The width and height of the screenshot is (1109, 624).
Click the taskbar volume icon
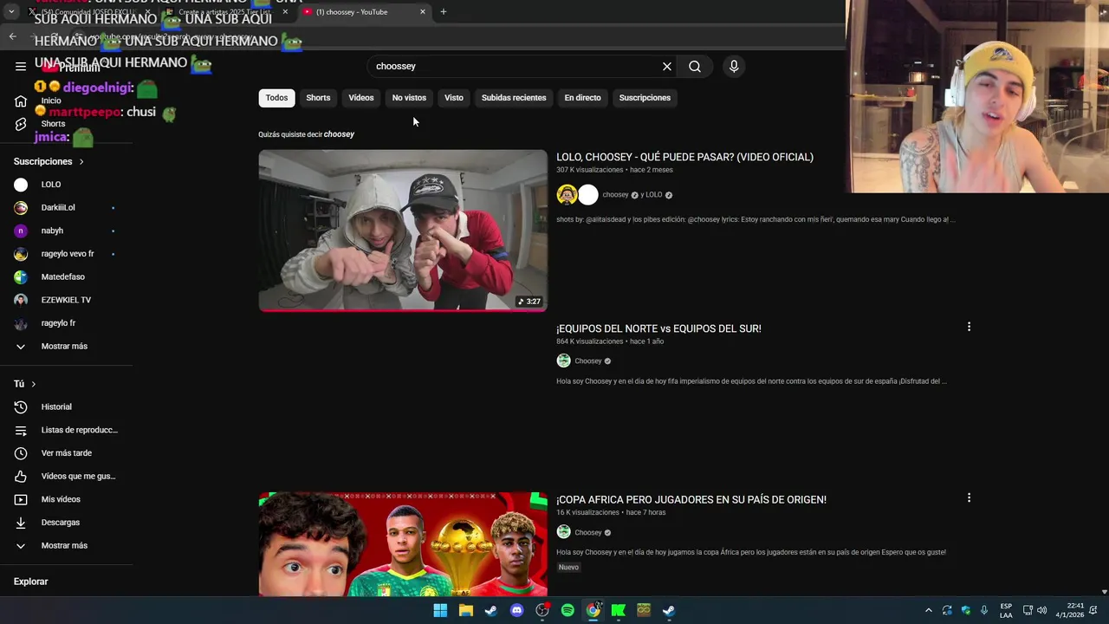(x=1041, y=610)
